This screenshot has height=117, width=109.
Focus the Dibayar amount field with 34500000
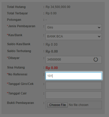tap(74, 60)
